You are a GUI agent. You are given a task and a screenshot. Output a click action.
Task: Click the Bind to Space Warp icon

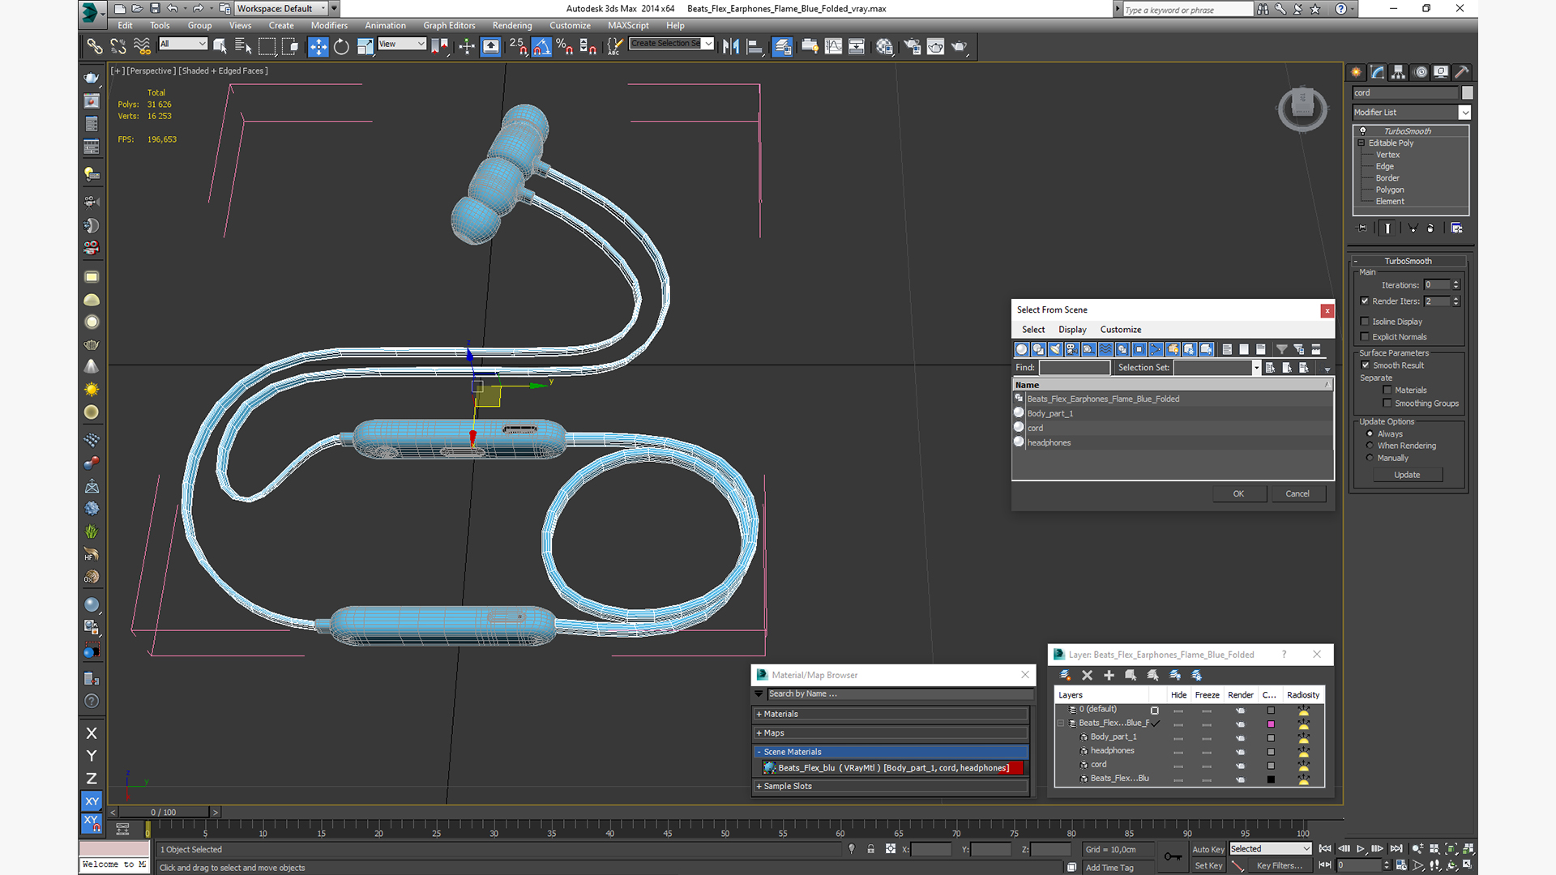click(142, 47)
